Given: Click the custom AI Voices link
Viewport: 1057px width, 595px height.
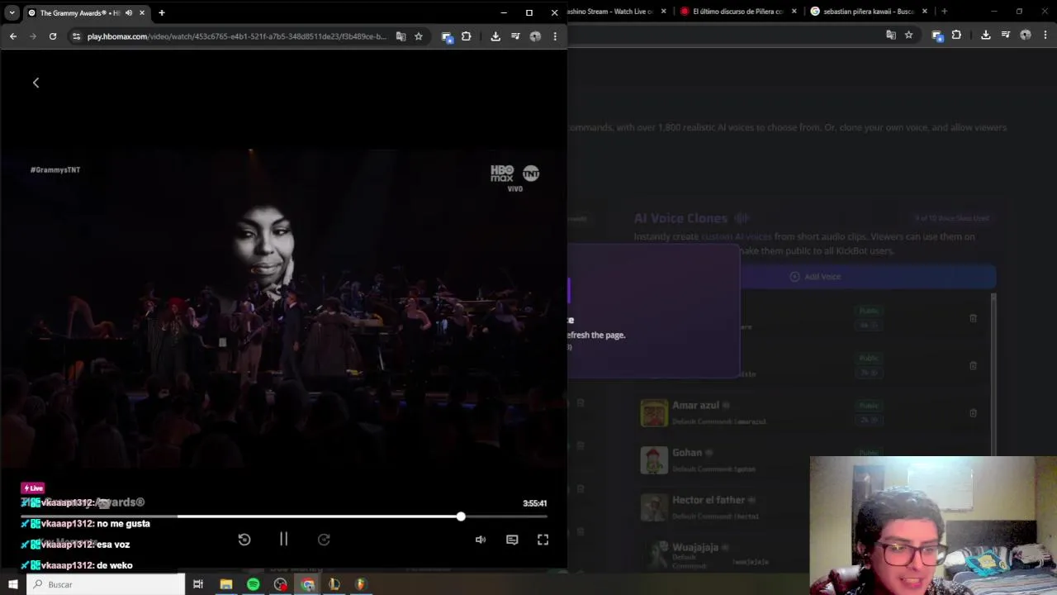Looking at the screenshot, I should click(736, 237).
